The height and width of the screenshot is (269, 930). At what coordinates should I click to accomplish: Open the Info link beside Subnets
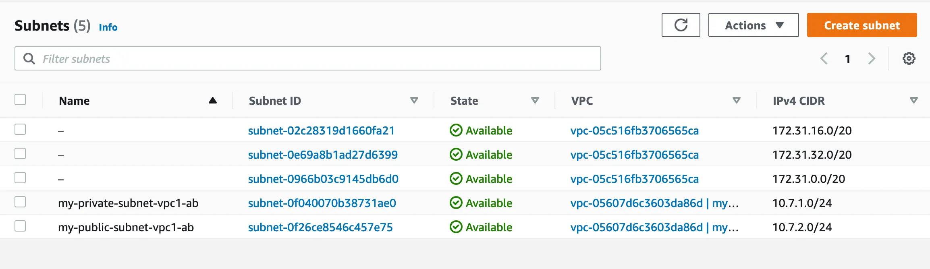point(108,27)
